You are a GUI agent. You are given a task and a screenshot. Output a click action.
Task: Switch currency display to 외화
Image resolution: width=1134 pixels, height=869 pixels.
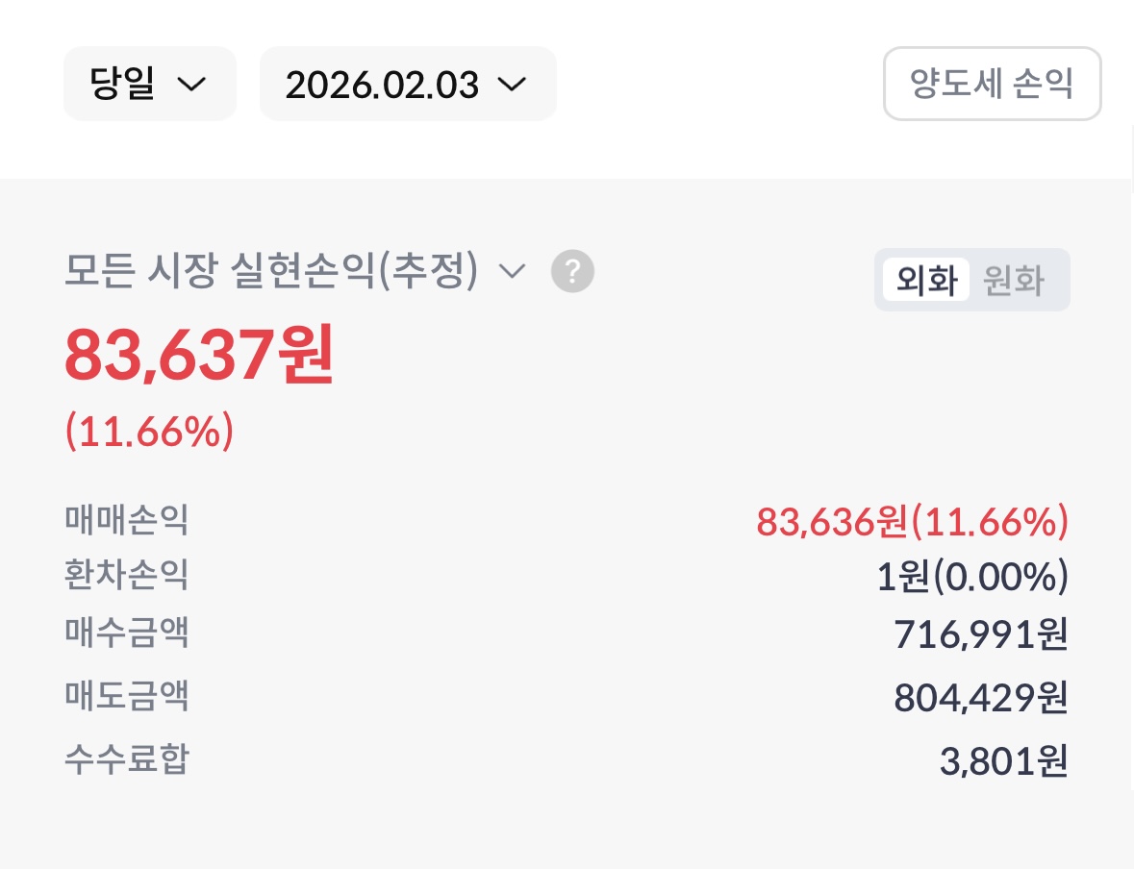pos(926,281)
